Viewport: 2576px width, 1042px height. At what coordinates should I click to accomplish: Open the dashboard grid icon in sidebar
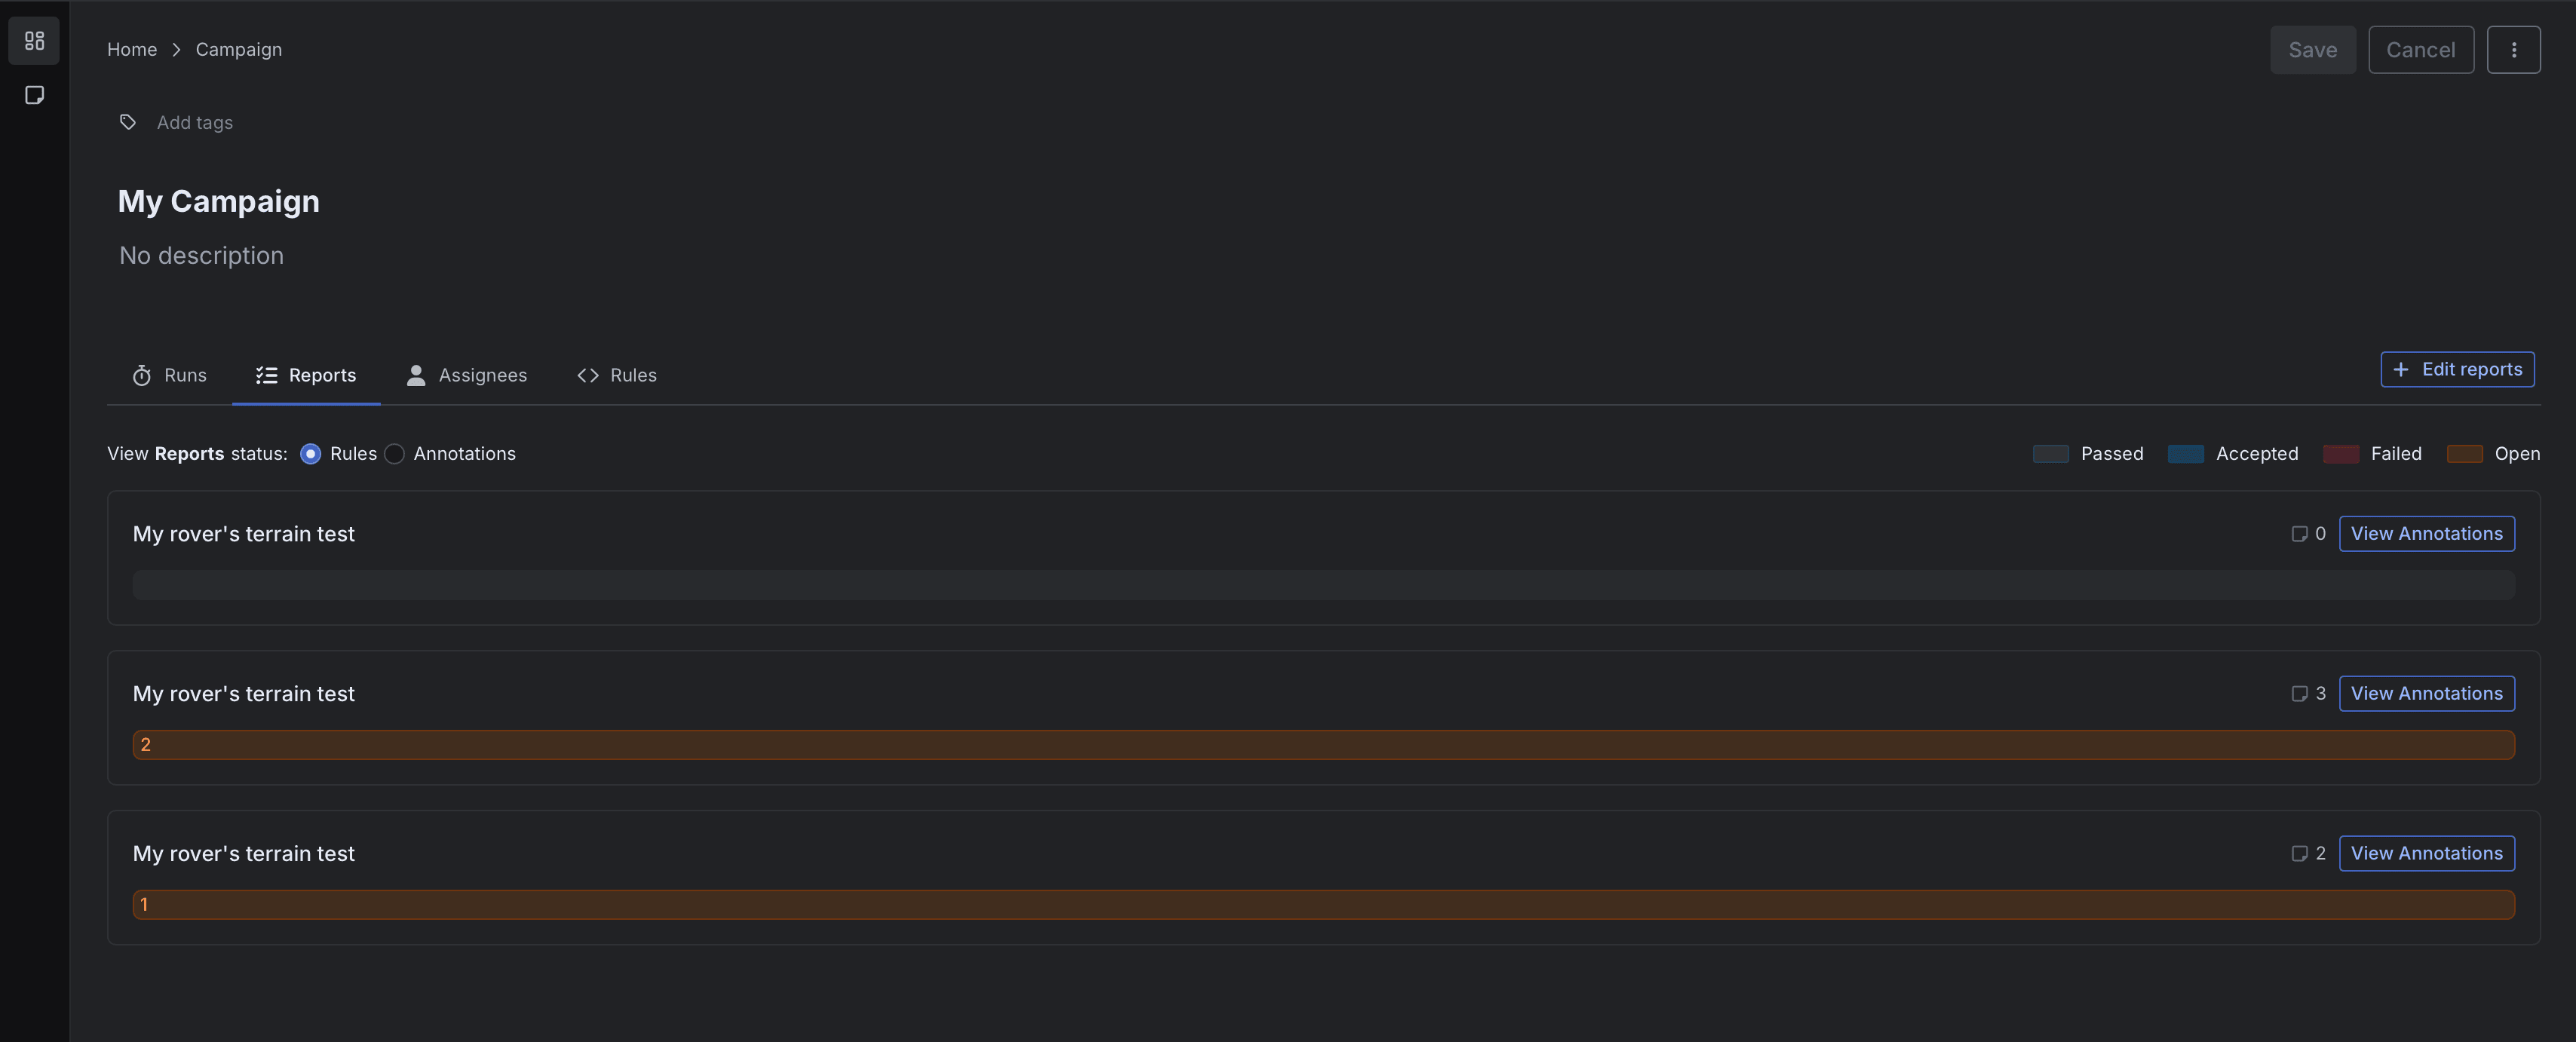coord(34,41)
